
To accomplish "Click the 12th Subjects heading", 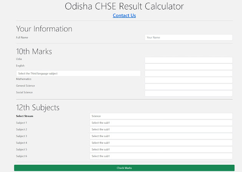I will pos(38,107).
